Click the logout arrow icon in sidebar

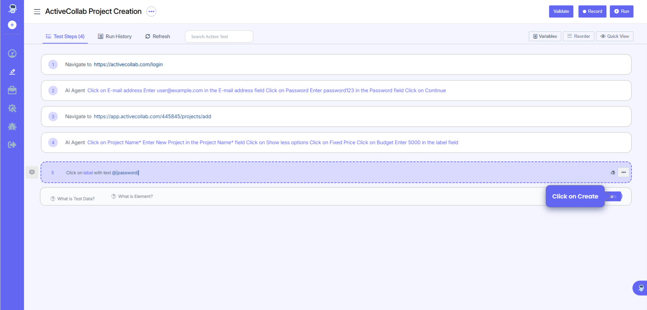(x=12, y=145)
